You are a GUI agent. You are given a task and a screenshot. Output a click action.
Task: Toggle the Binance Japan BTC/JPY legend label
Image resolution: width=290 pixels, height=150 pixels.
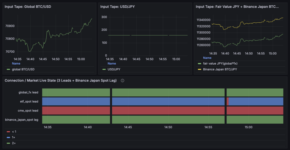220,69
